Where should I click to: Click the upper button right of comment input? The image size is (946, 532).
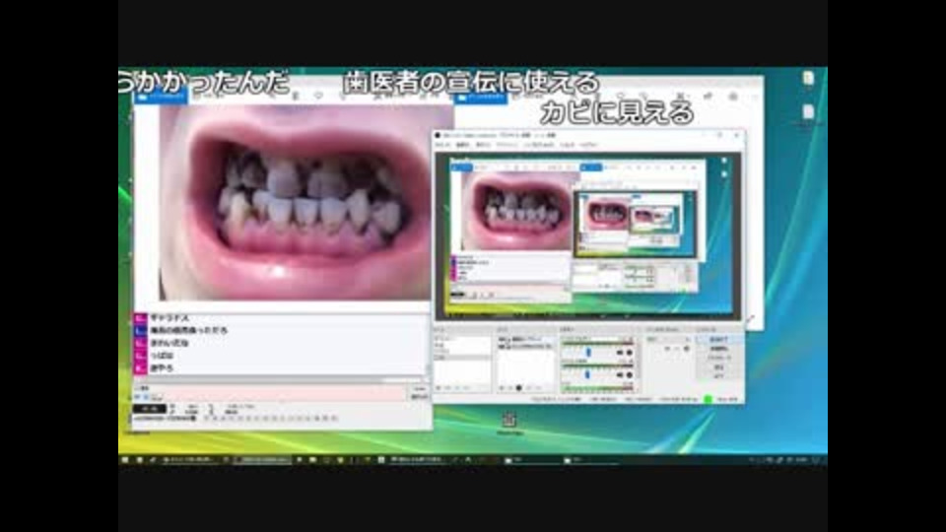pos(420,389)
